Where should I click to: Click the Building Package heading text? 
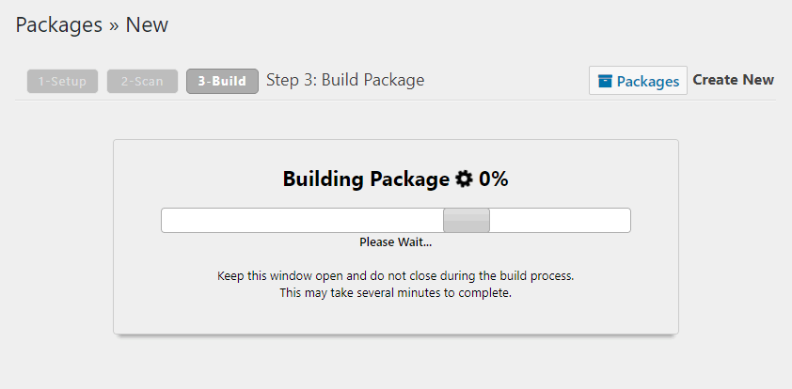tap(366, 179)
